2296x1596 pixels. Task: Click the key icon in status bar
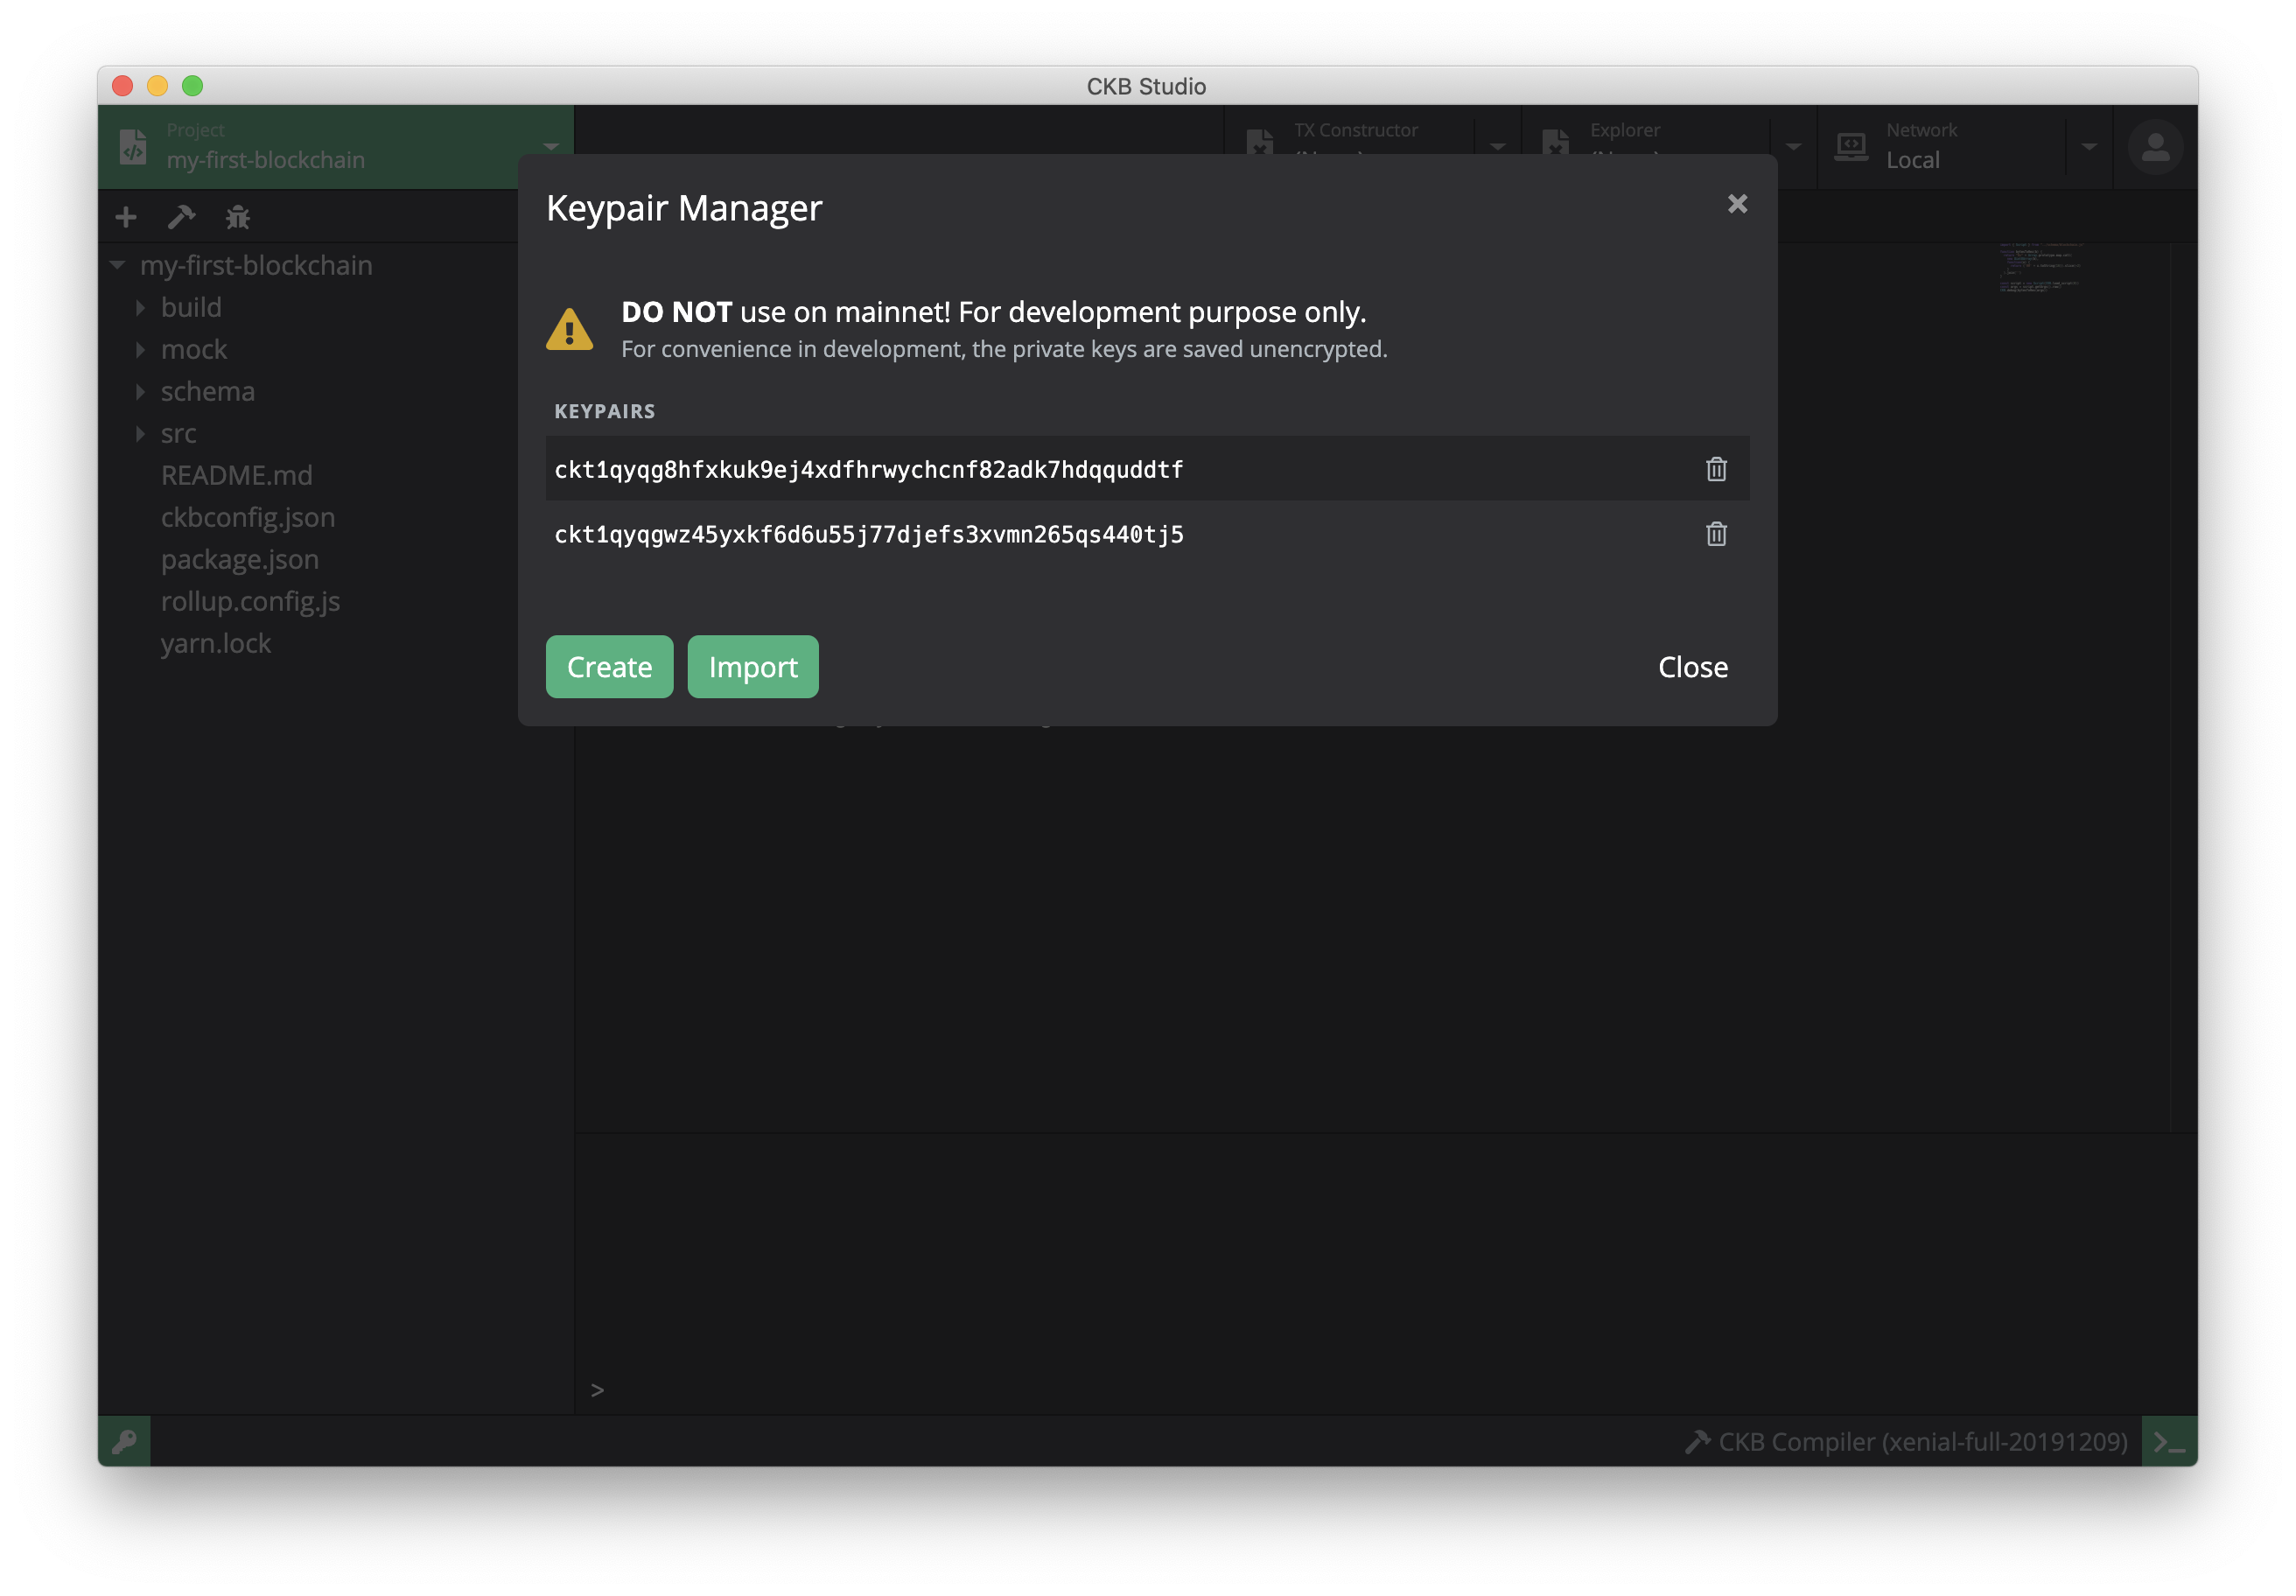point(125,1441)
